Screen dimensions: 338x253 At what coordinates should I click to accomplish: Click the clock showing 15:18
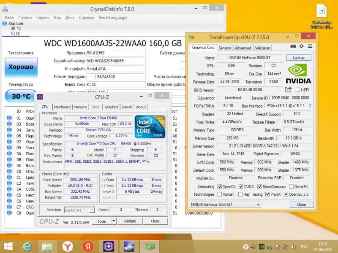pyautogui.click(x=323, y=244)
